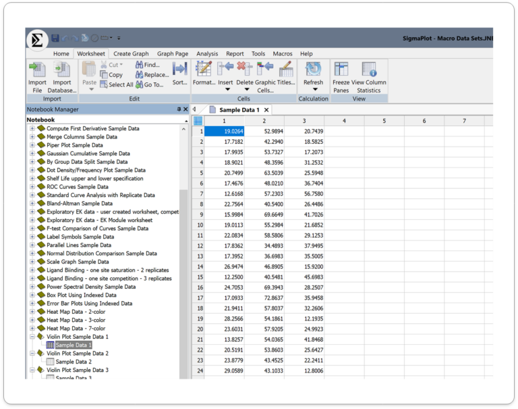Click the Replace button
518x409 pixels.
click(152, 75)
